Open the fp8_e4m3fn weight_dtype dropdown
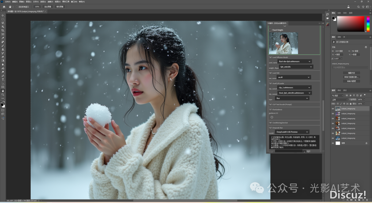This screenshot has height=203, width=372. tap(296, 67)
